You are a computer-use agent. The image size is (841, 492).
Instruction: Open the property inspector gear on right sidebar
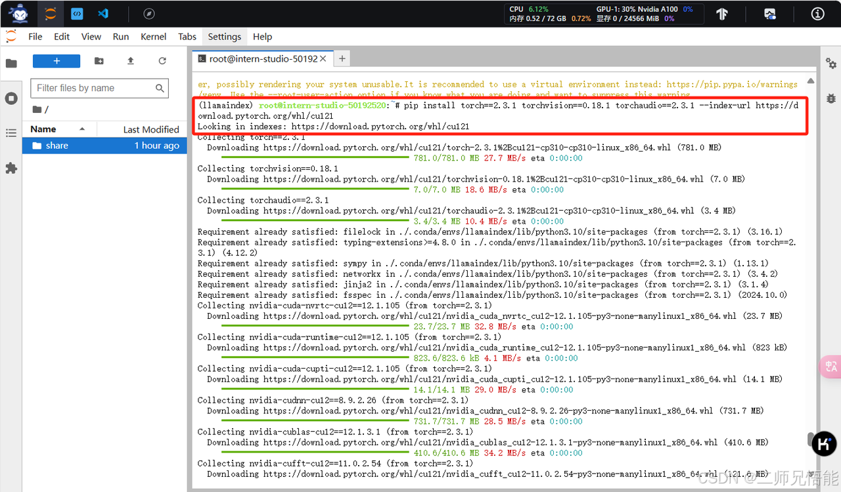[x=830, y=64]
